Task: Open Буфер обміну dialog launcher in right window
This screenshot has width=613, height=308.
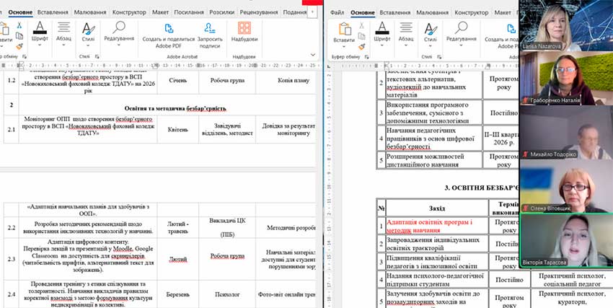Action: click(368, 56)
